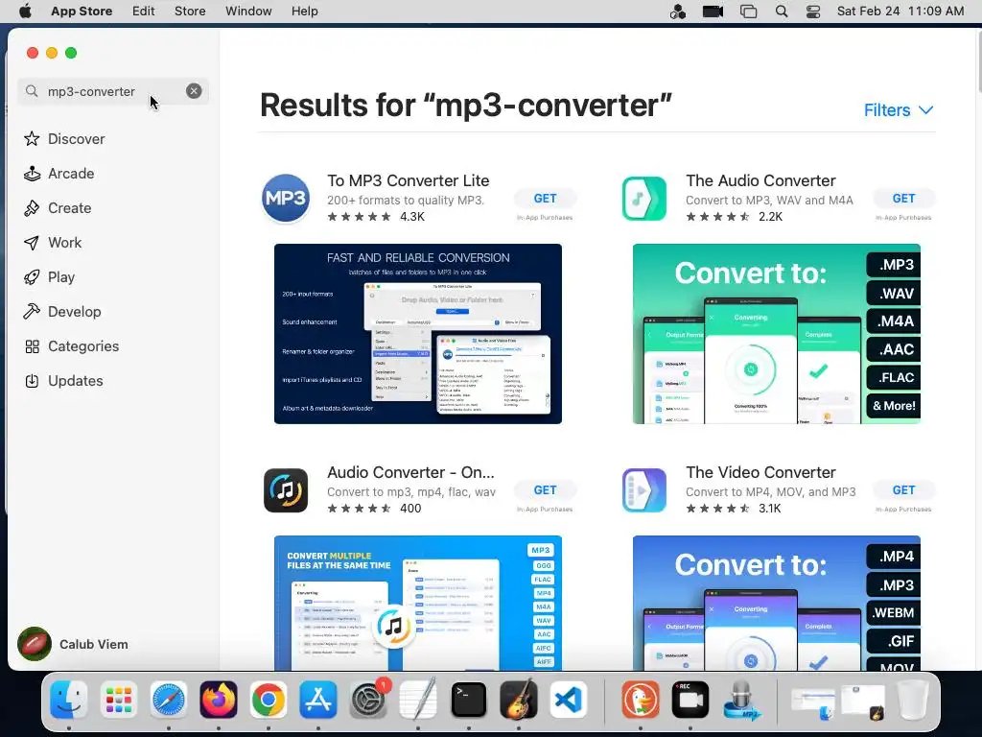Open the Edit menu

144,12
